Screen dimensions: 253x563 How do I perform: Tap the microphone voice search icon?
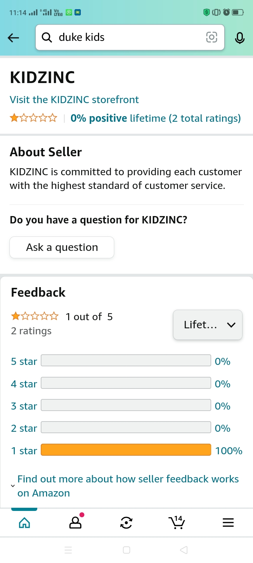240,38
